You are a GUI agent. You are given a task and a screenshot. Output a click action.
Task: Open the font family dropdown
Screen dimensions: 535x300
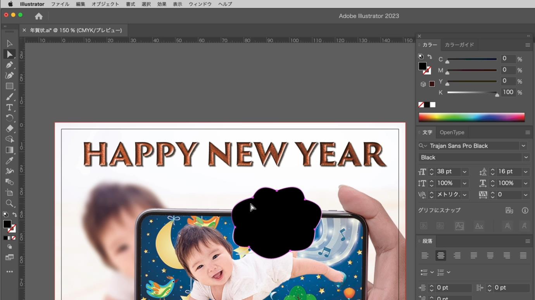[x=523, y=146]
